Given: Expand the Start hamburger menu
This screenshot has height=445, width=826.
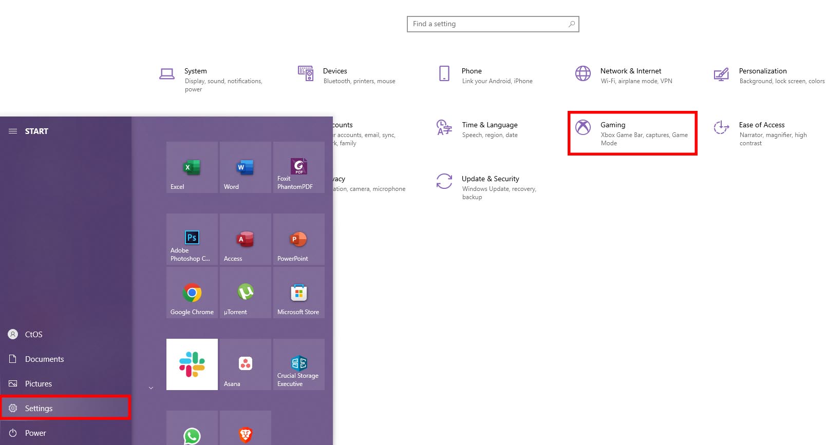Looking at the screenshot, I should point(13,131).
